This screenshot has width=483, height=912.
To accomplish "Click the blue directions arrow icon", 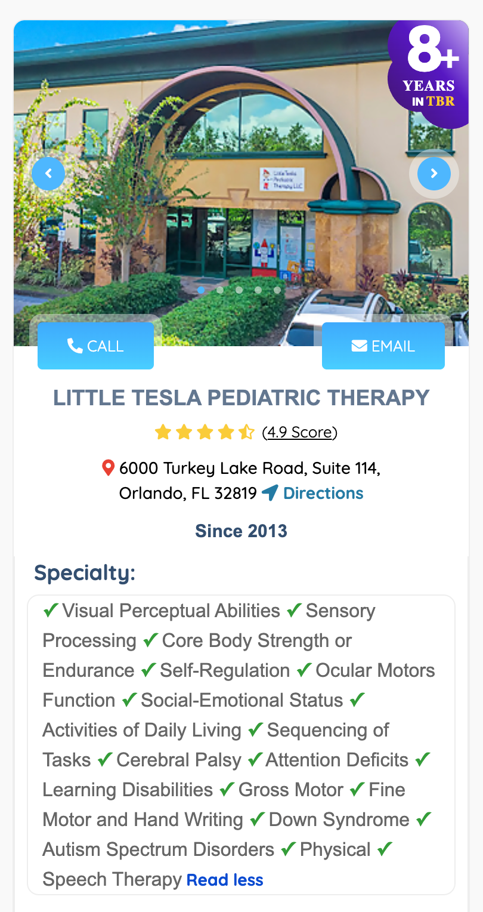I will [x=270, y=493].
